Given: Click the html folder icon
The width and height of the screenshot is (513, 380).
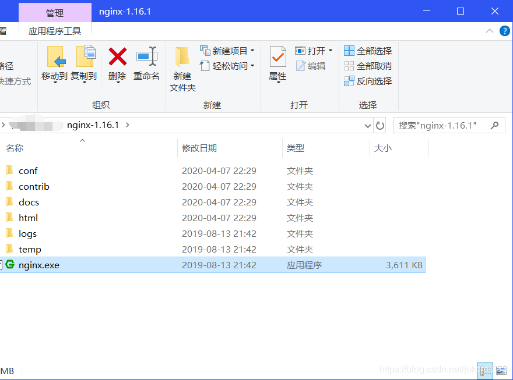Looking at the screenshot, I should coord(9,217).
